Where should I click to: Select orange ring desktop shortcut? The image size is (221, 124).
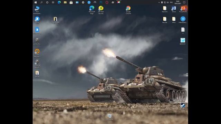coord(37,53)
